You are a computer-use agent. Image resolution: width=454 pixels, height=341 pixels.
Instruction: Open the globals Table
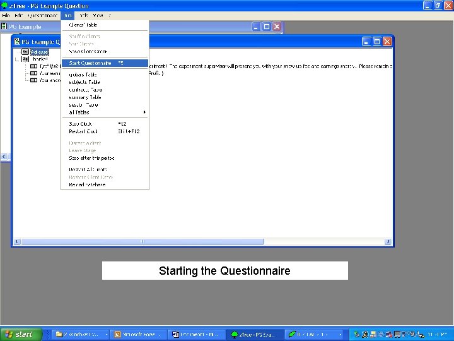tap(105, 75)
